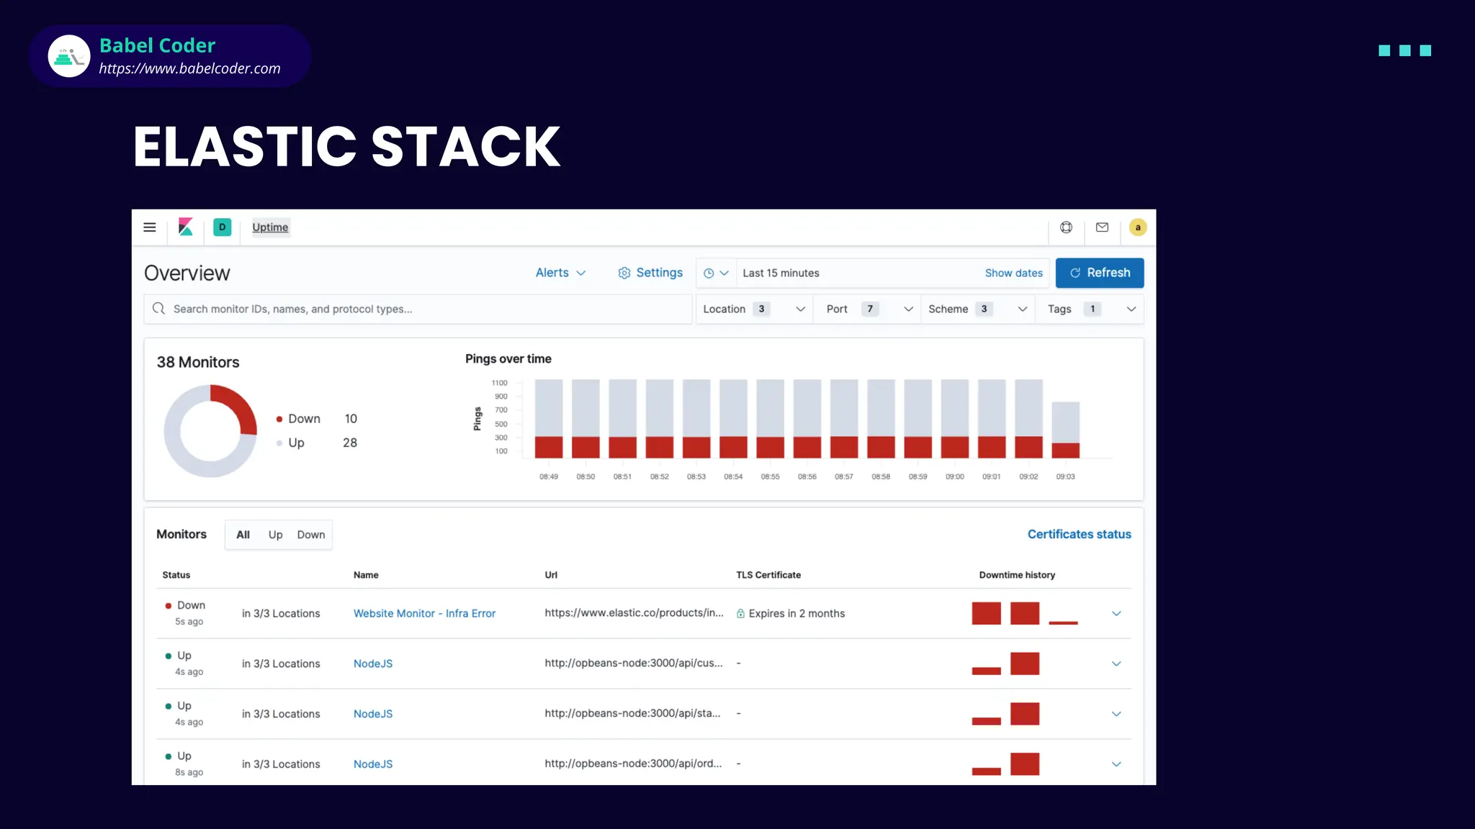This screenshot has width=1475, height=829.
Task: Open the yellow user avatar menu
Action: 1138,227
